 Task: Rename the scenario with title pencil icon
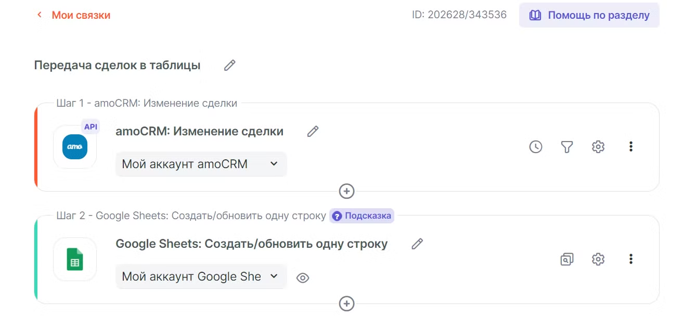[x=229, y=65]
